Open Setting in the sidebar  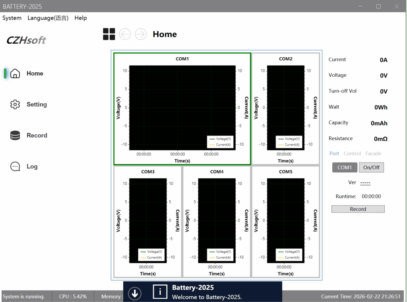pyautogui.click(x=37, y=104)
